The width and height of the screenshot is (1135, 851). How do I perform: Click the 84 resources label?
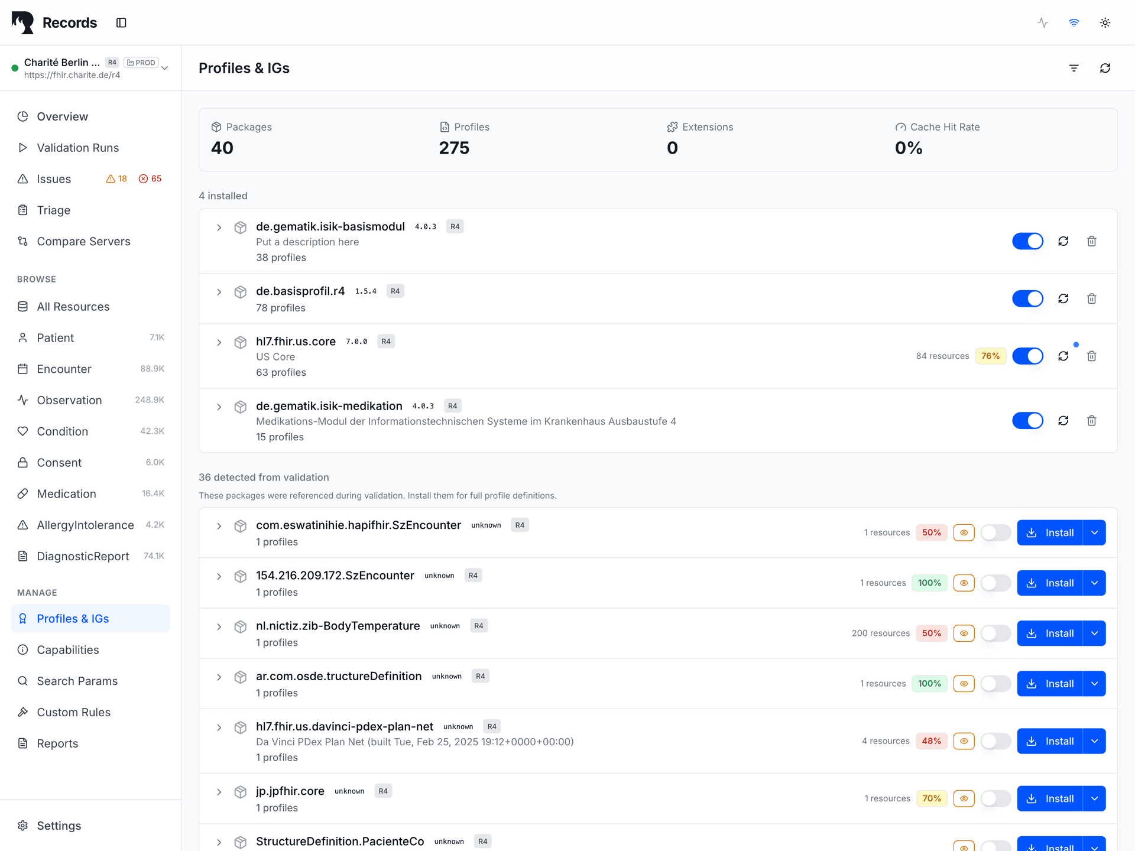942,356
